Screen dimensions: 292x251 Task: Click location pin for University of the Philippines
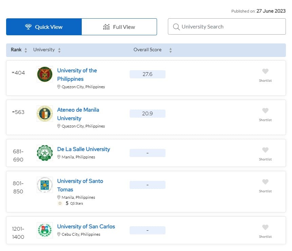(59, 87)
